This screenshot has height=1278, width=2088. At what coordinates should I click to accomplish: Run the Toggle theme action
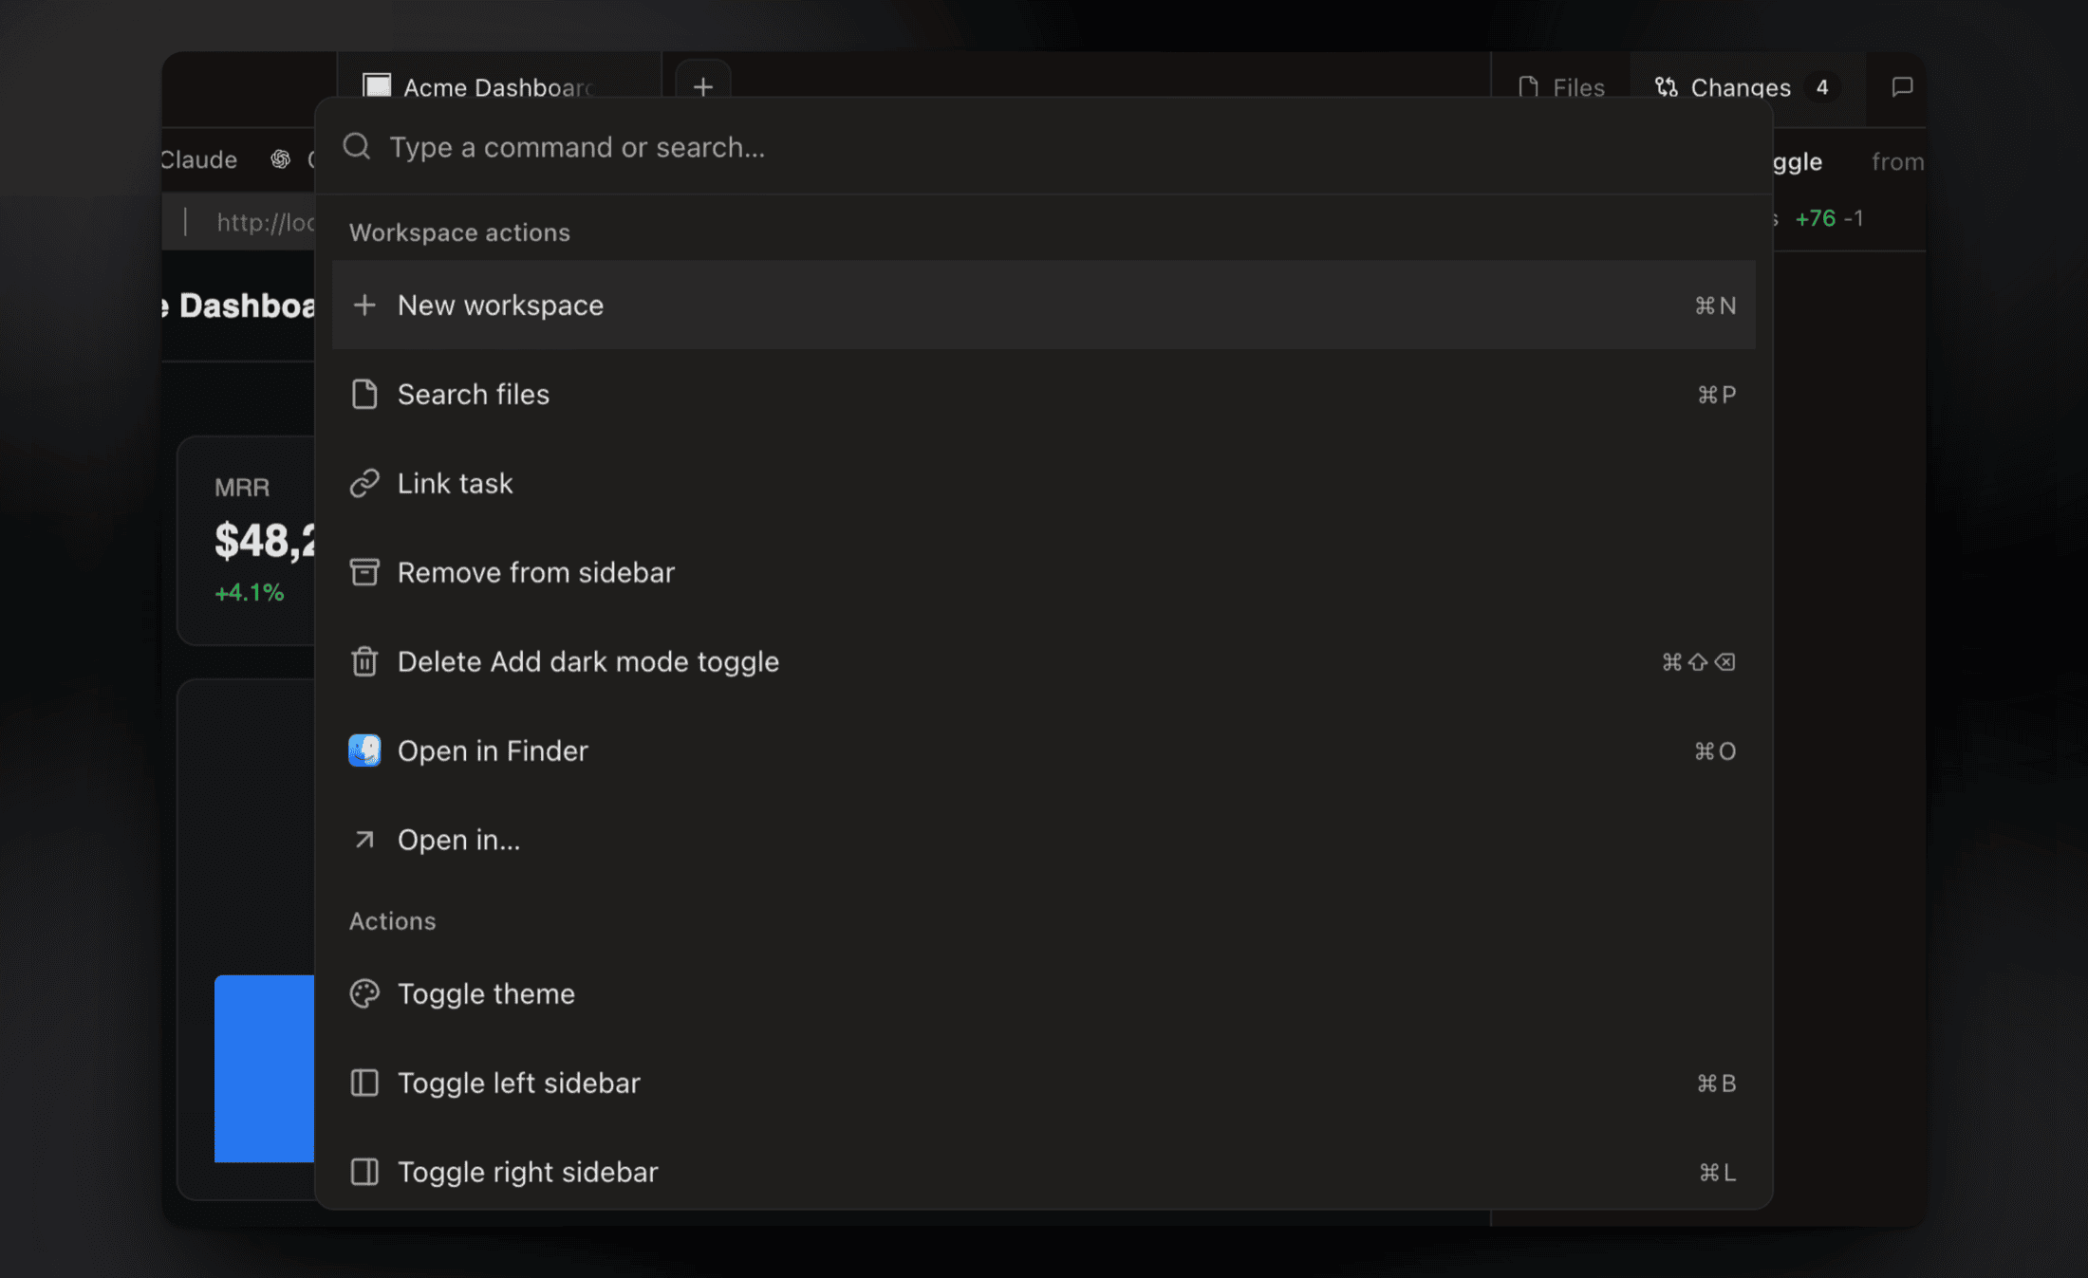[x=1044, y=994]
